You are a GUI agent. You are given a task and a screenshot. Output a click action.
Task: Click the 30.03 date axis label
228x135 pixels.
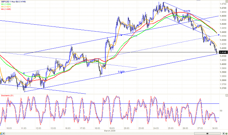tap(215, 128)
